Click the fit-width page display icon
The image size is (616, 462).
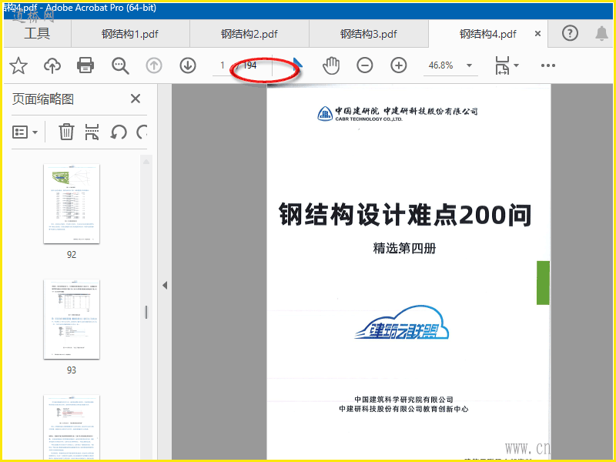pyautogui.click(x=502, y=65)
